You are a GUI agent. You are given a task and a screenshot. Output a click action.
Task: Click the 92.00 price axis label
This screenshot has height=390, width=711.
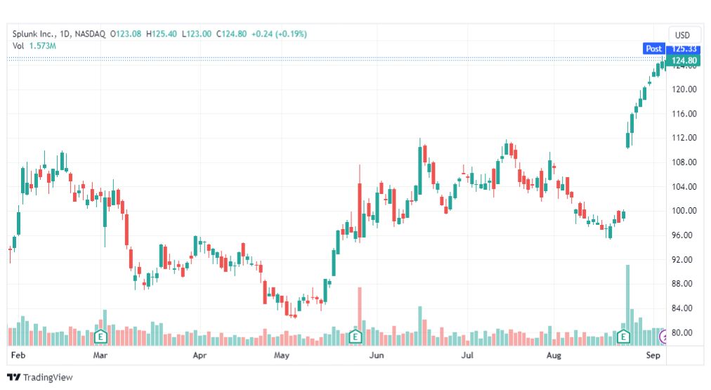(684, 260)
